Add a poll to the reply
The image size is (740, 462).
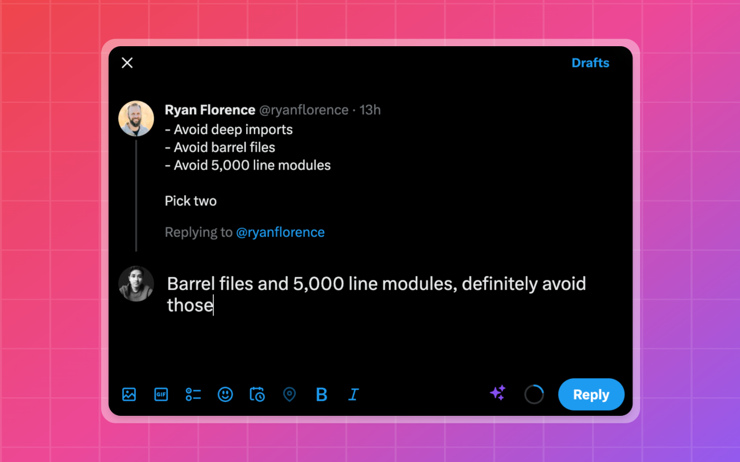click(x=193, y=394)
